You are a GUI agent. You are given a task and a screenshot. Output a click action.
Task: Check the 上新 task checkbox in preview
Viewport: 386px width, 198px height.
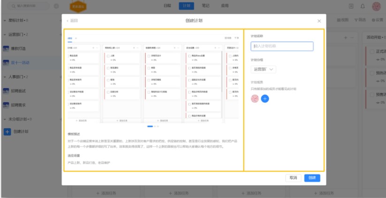tap(108, 56)
